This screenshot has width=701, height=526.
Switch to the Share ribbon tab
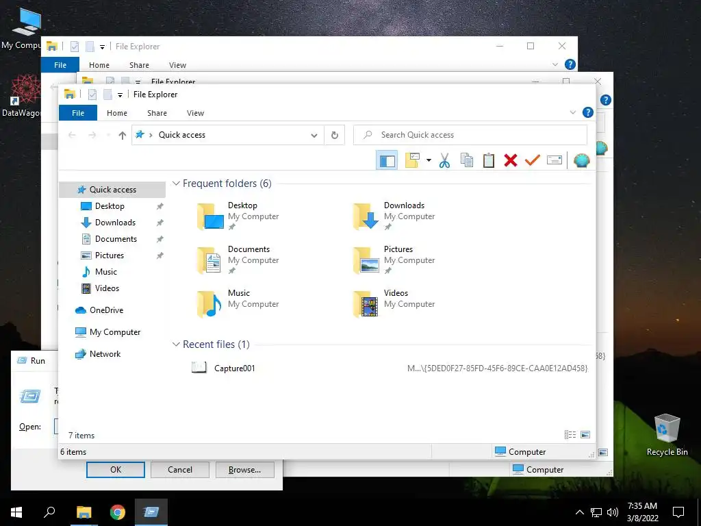157,113
